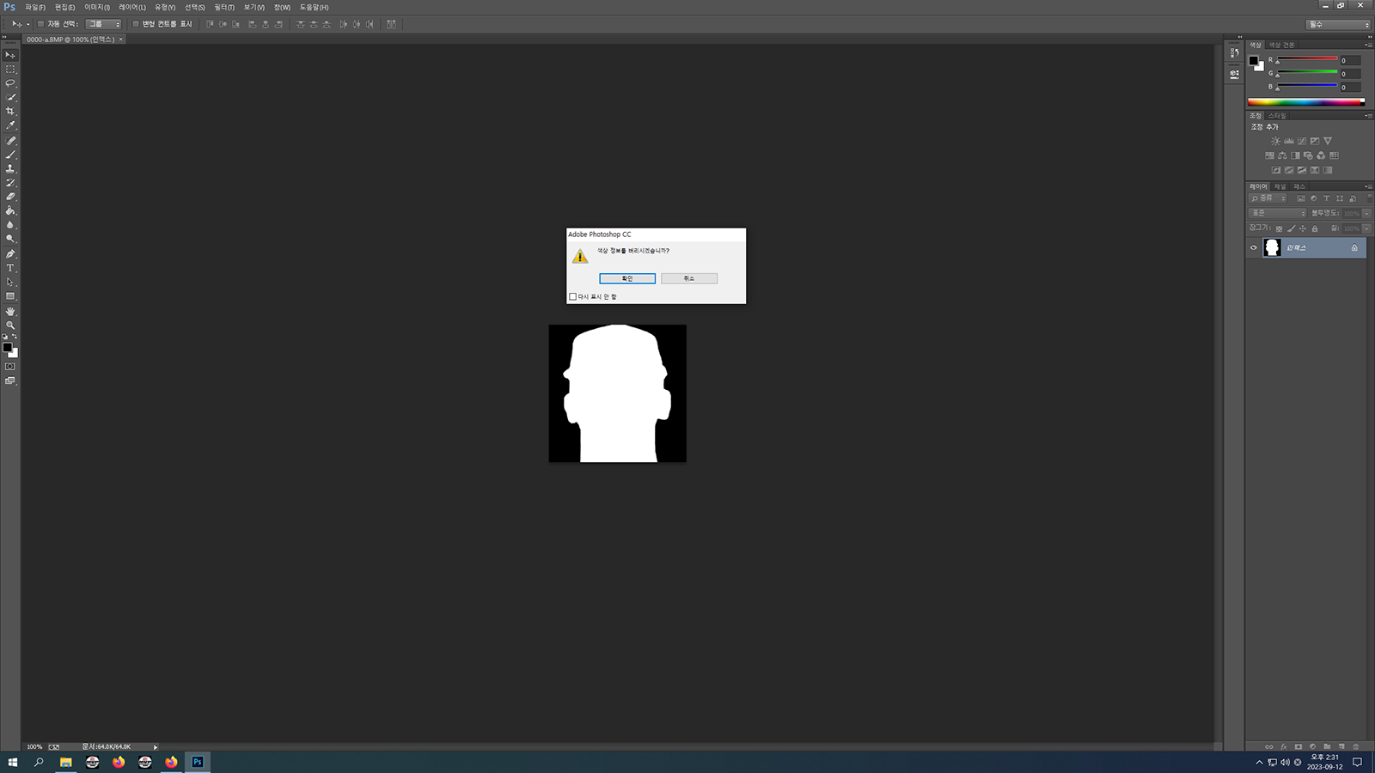Select the Dodge tool
This screenshot has width=1375, height=773.
coord(10,239)
